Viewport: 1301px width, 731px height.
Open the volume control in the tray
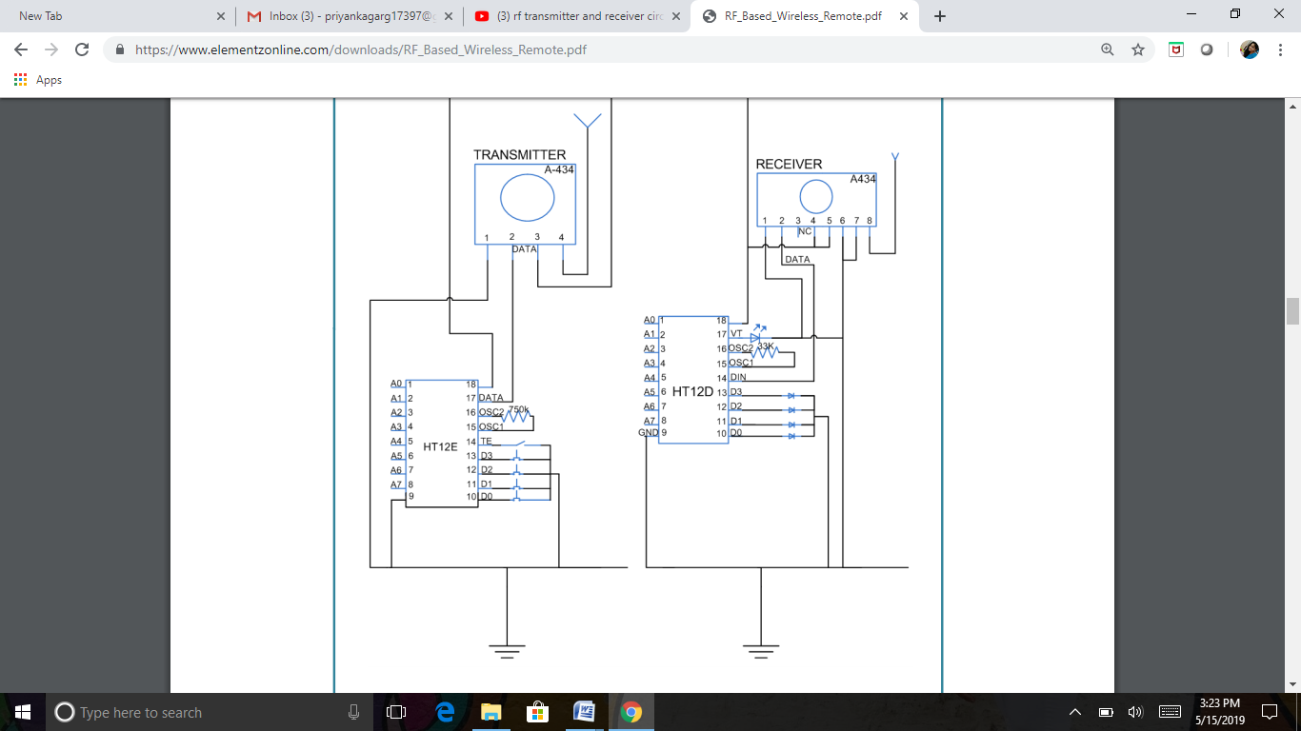coord(1134,712)
